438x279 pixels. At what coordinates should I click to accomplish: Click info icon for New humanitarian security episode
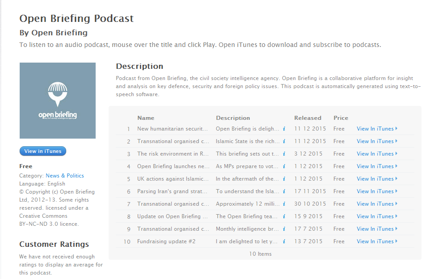[284, 129]
